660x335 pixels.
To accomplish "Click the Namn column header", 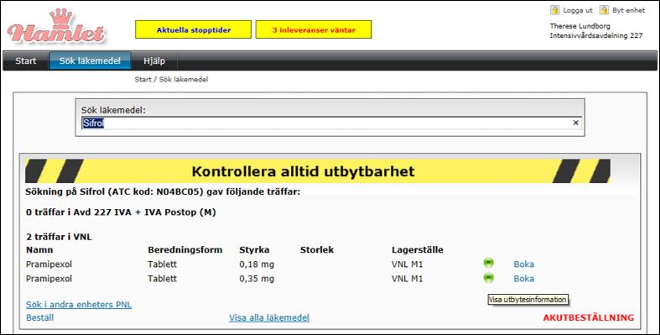I will point(39,250).
